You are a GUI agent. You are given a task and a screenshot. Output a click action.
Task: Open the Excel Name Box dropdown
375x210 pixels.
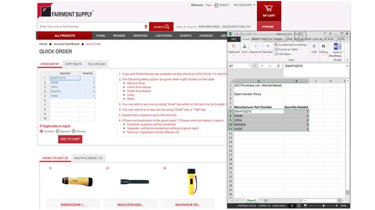tap(249, 66)
